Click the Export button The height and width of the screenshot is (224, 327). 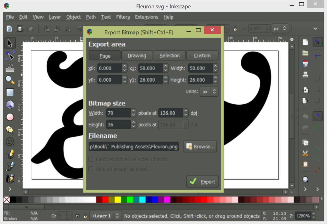tap(202, 182)
